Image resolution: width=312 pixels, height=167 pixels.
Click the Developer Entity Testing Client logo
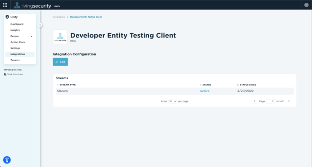pos(60,37)
